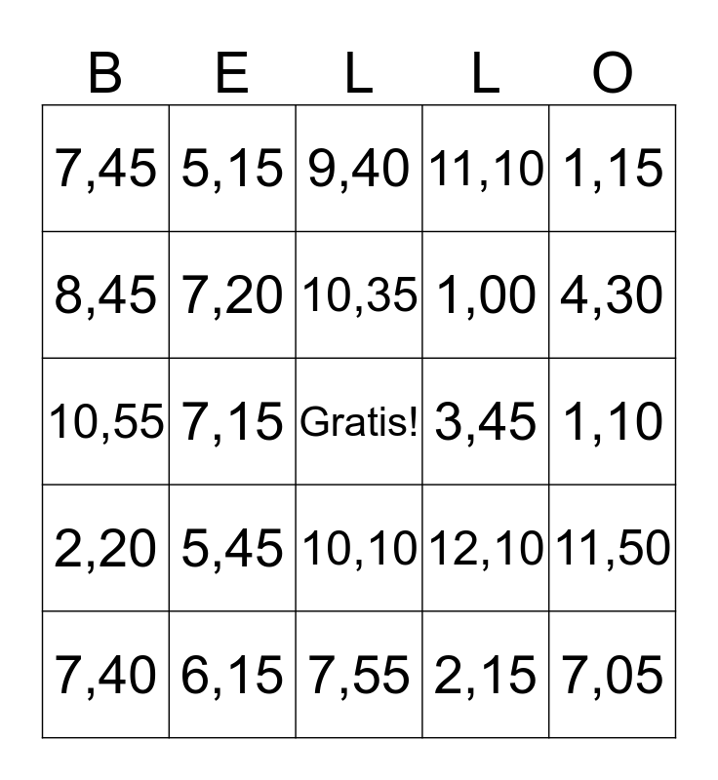
Task: Select the 11,50 cell
Action: 613,548
